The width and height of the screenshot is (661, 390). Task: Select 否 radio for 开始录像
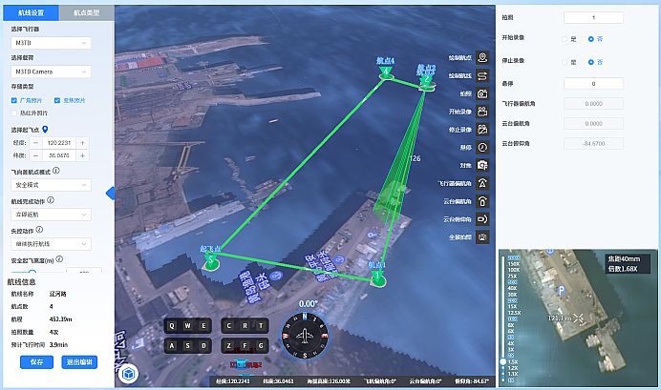(590, 39)
